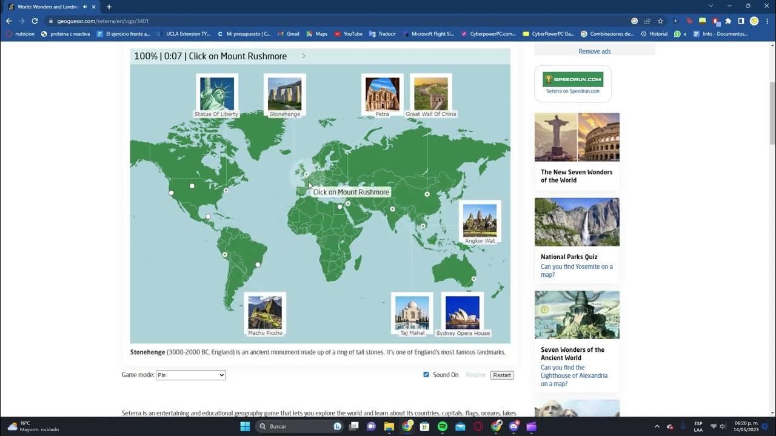Click the share page icon in address bar

click(x=647, y=21)
